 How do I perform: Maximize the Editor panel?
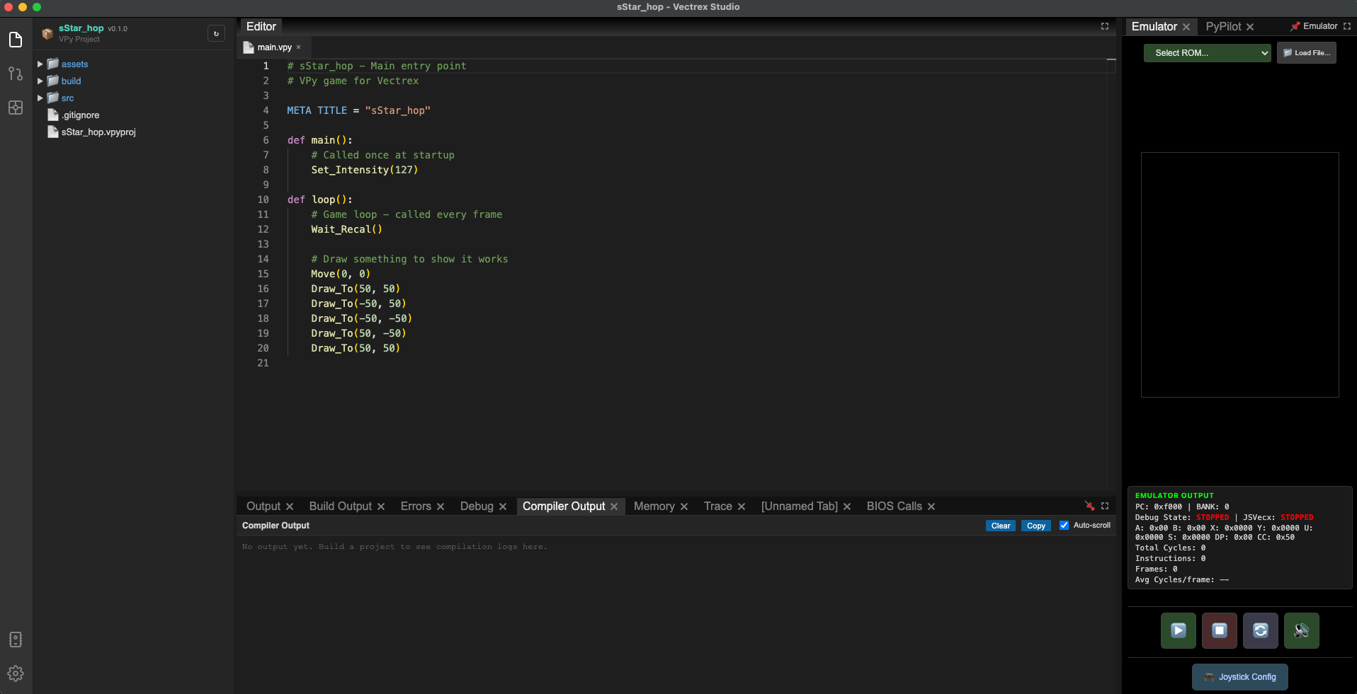pyautogui.click(x=1104, y=26)
